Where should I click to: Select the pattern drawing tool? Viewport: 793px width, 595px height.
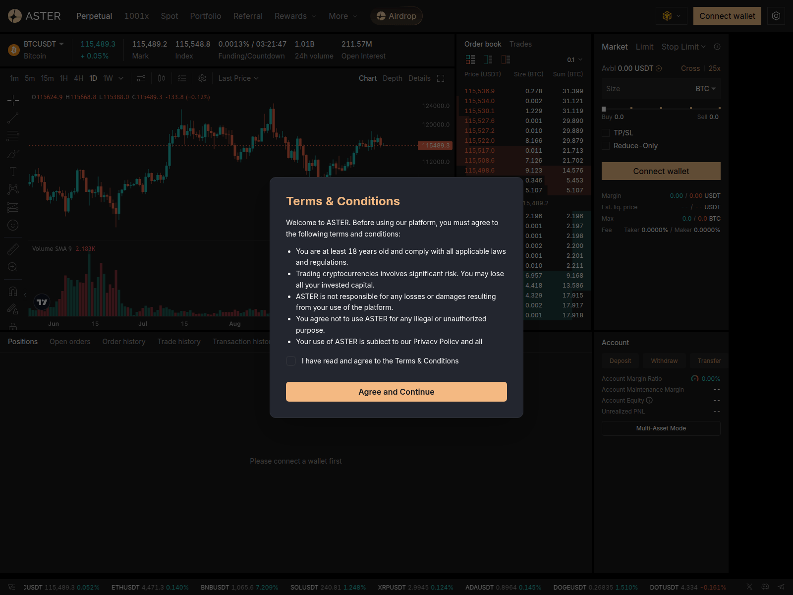coord(13,189)
